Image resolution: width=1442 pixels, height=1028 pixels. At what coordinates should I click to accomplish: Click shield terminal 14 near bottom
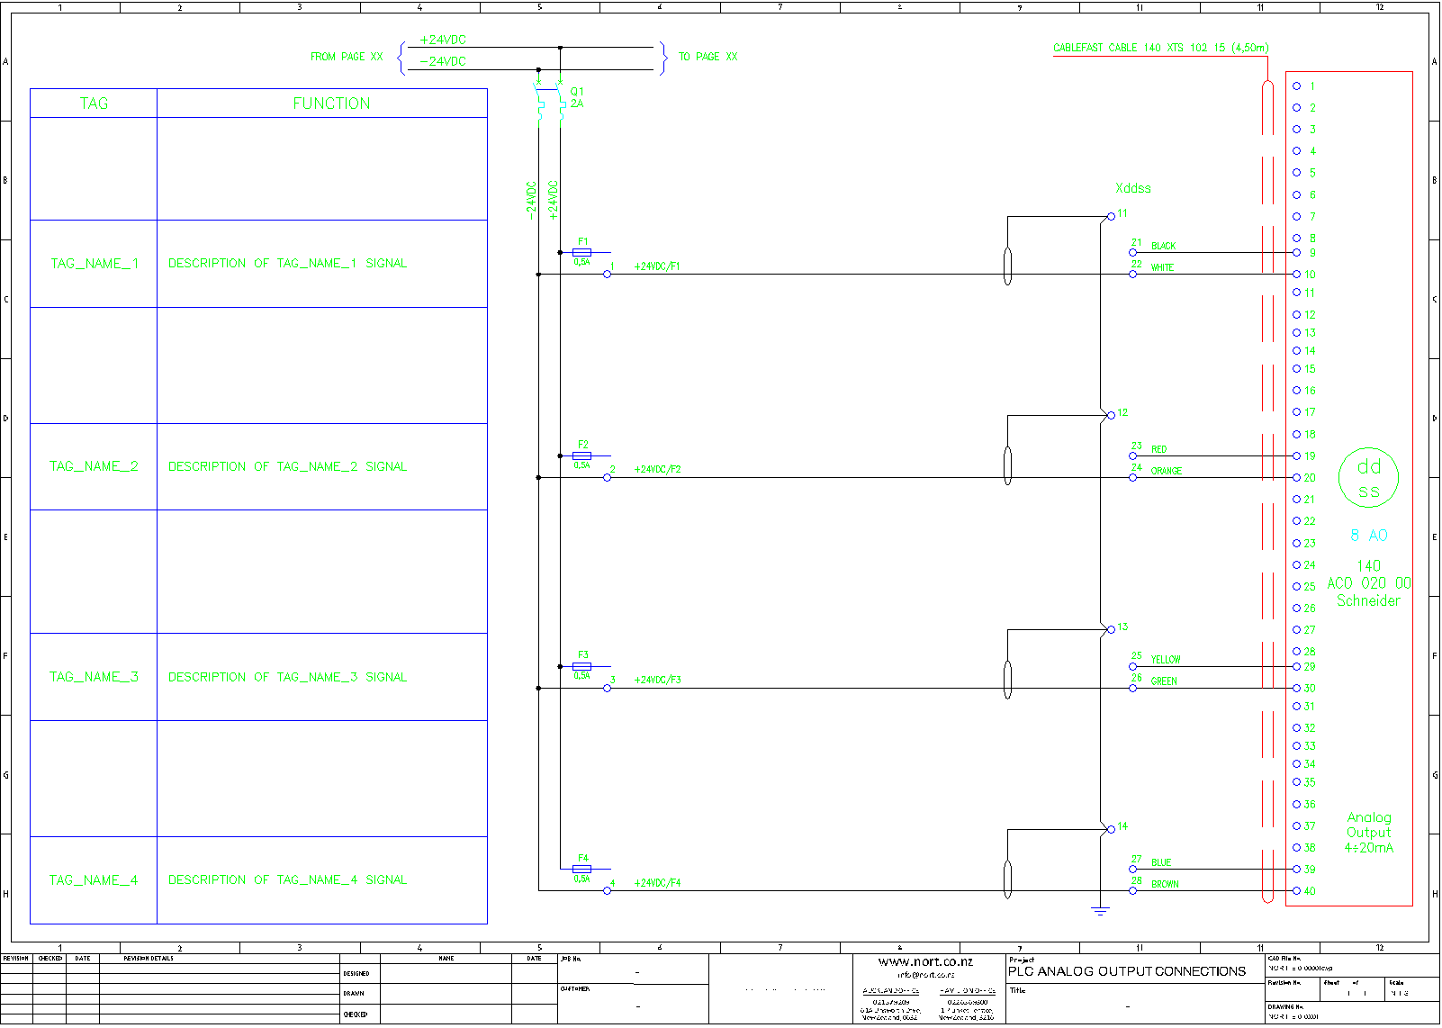(1111, 828)
